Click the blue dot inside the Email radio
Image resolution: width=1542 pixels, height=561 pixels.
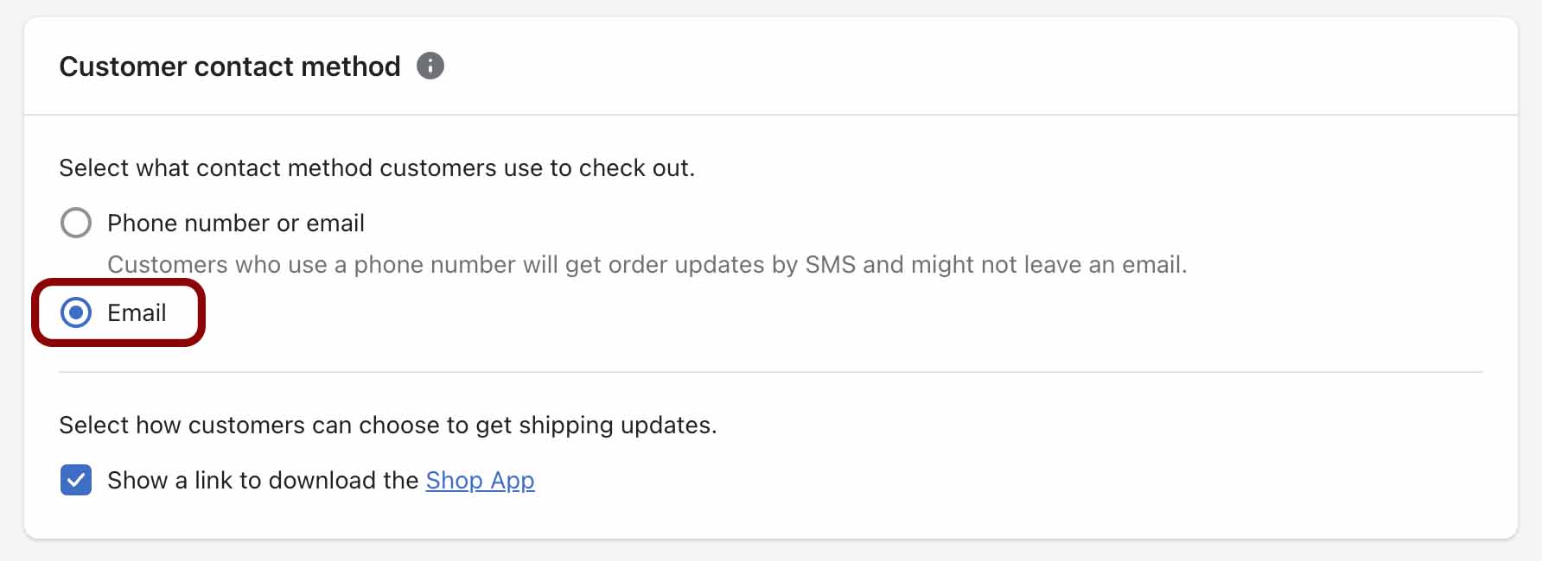tap(76, 312)
